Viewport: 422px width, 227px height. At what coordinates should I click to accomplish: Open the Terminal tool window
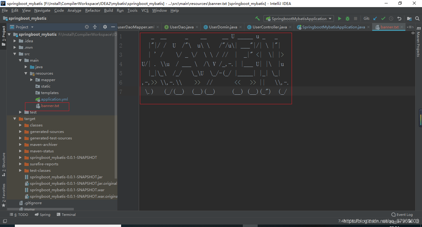click(66, 215)
